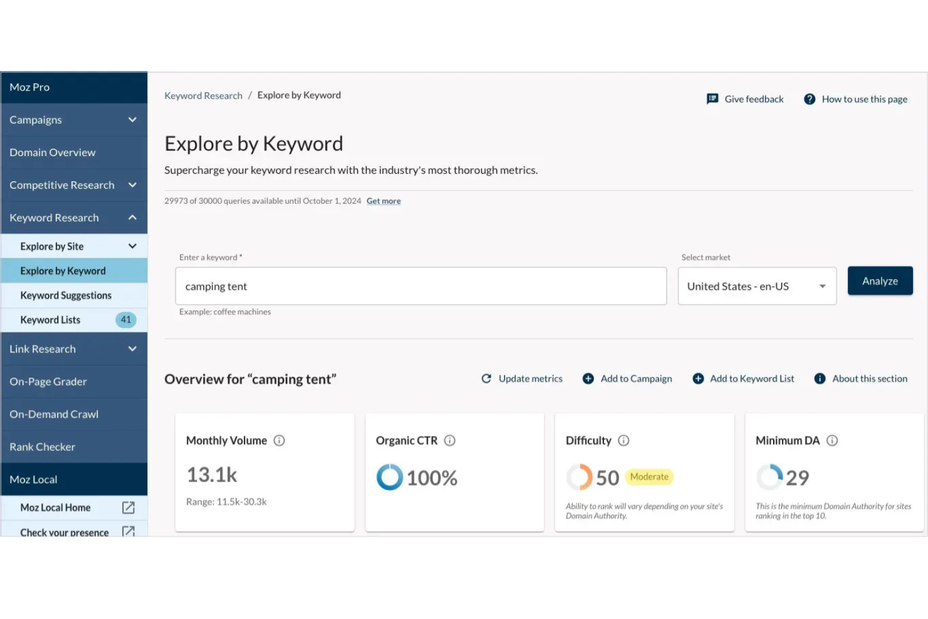The width and height of the screenshot is (928, 619).
Task: Click the Explore by Keyword page heading
Action: coord(253,144)
